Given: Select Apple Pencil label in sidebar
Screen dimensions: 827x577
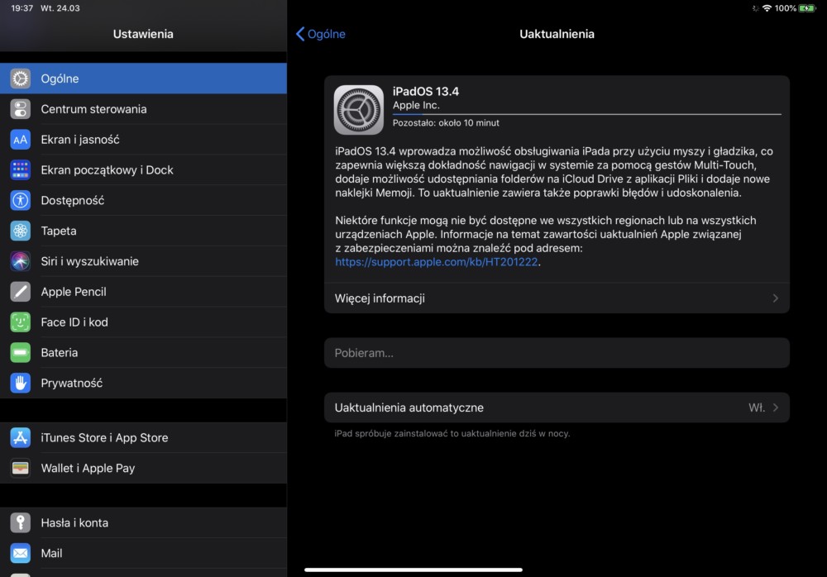Looking at the screenshot, I should 74,292.
